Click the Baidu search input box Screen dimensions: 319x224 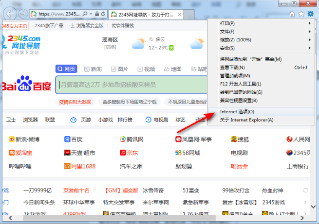click(x=132, y=85)
